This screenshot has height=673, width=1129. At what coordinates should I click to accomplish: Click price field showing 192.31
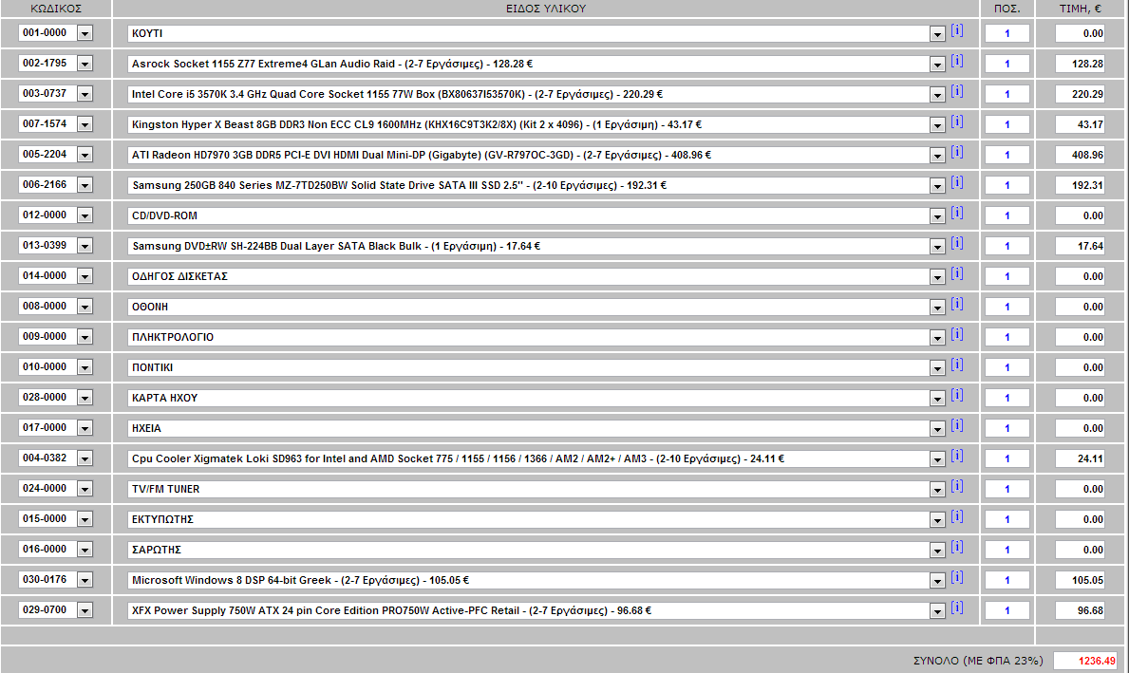point(1080,185)
